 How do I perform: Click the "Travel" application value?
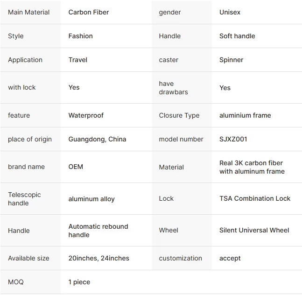(x=78, y=60)
